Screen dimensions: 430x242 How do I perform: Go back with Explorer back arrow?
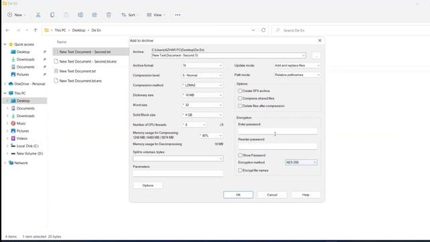click(x=7, y=30)
